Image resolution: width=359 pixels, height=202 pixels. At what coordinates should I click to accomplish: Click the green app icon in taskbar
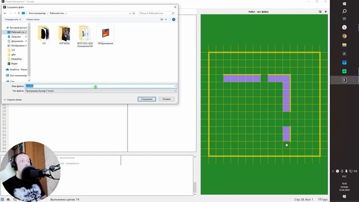click(x=344, y=71)
